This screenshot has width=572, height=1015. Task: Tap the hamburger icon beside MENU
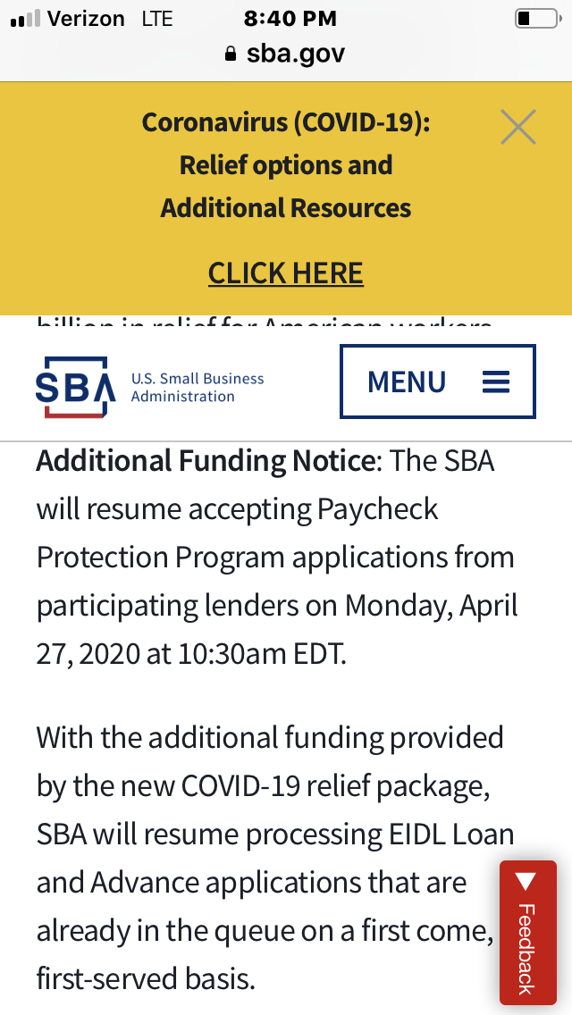[x=496, y=382]
